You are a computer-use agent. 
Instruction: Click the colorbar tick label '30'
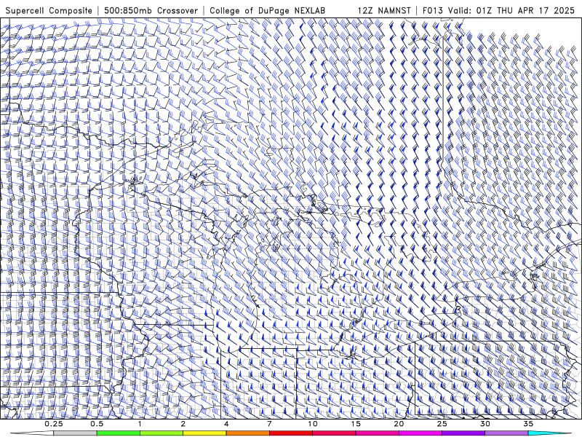tap(485, 424)
